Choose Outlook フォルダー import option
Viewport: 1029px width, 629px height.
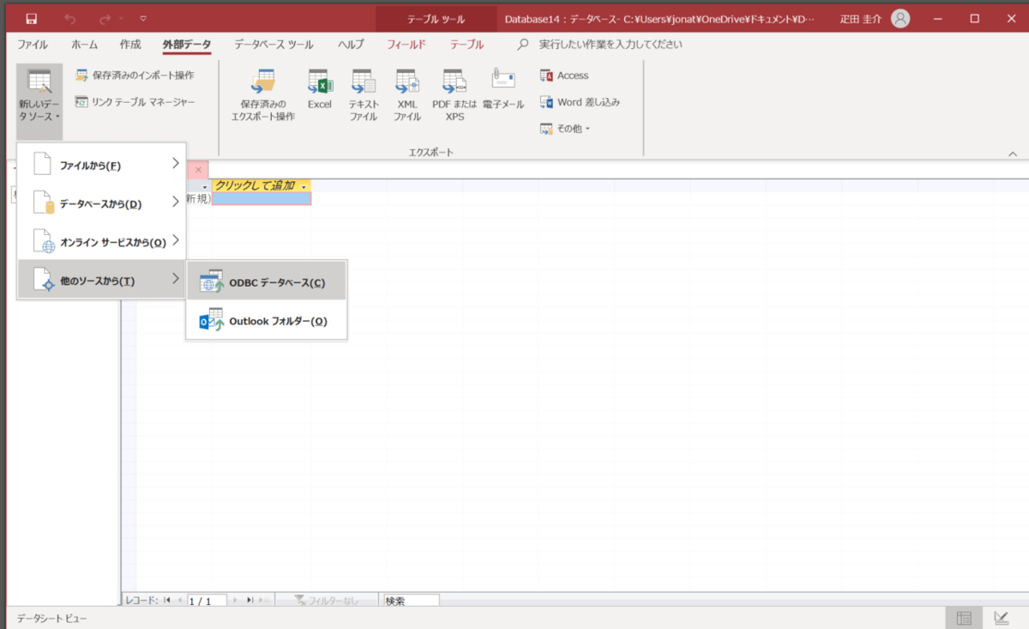[267, 321]
